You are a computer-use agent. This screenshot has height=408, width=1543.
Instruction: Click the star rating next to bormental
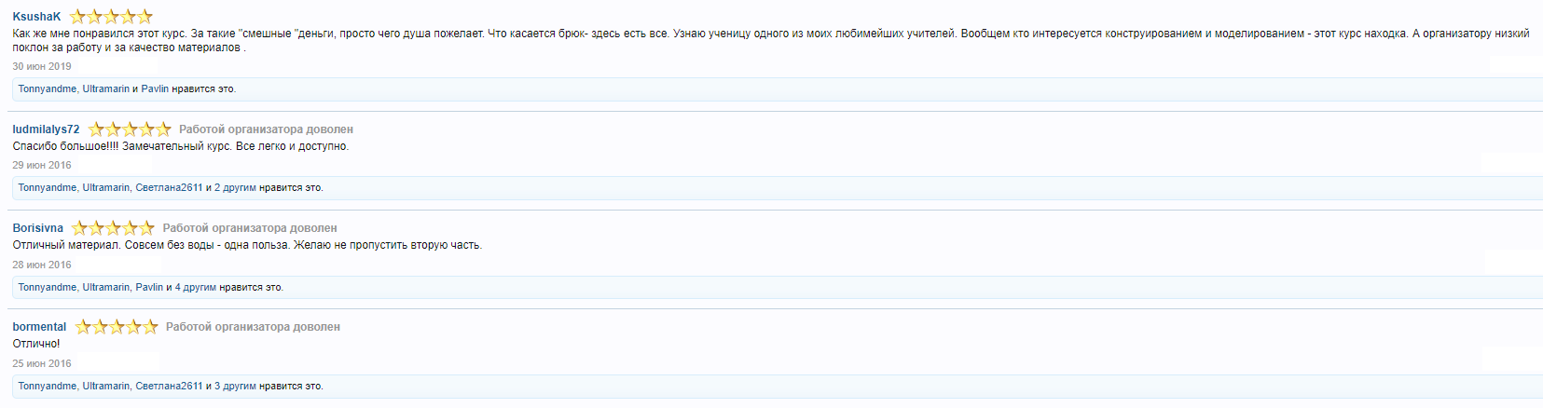point(117,327)
